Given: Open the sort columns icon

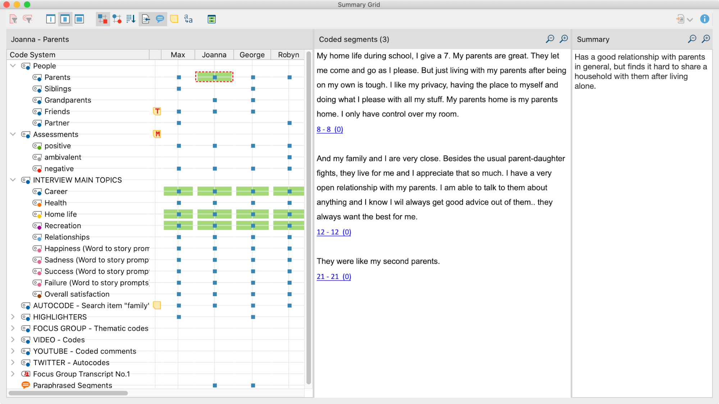Looking at the screenshot, I should click(x=131, y=19).
